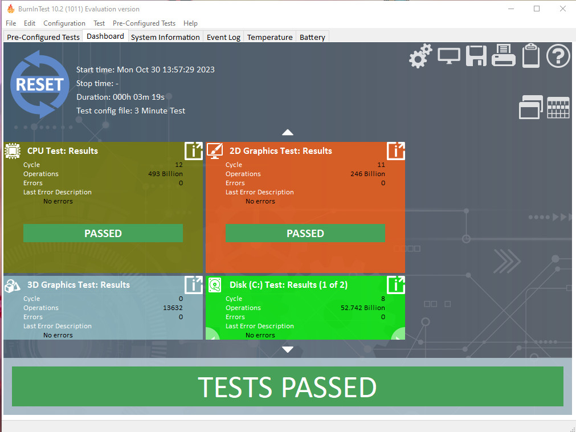This screenshot has height=432, width=576.
Task: Open 2D Graphics Test info popout icon
Action: (396, 151)
